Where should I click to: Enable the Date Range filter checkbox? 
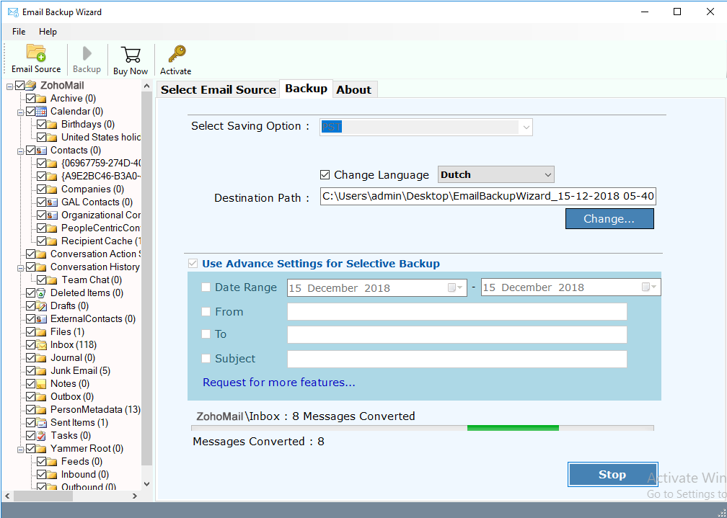[x=206, y=287]
